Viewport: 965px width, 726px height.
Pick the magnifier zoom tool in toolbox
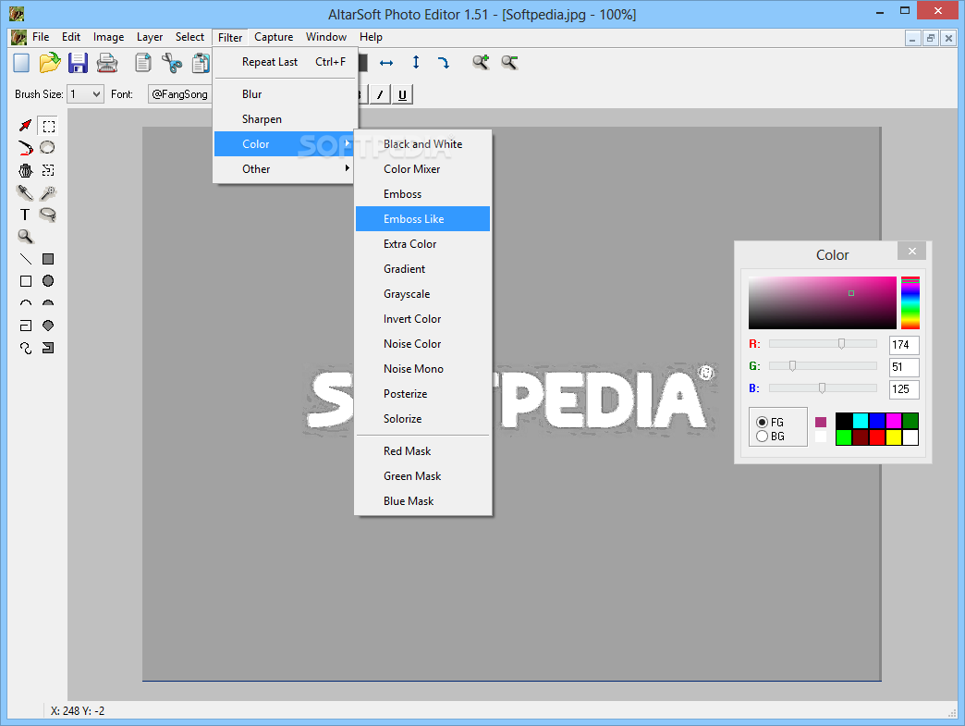25,237
